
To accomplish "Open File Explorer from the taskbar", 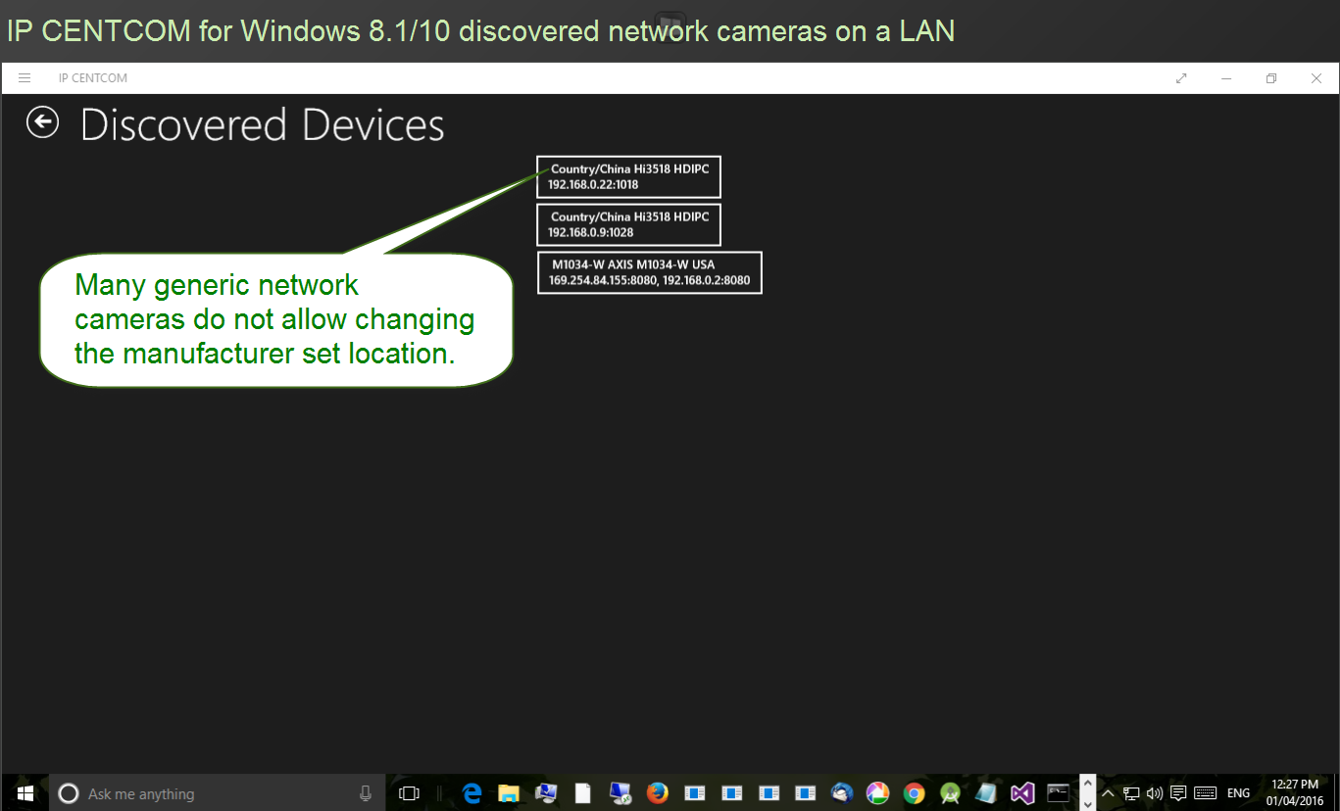I will pos(508,793).
